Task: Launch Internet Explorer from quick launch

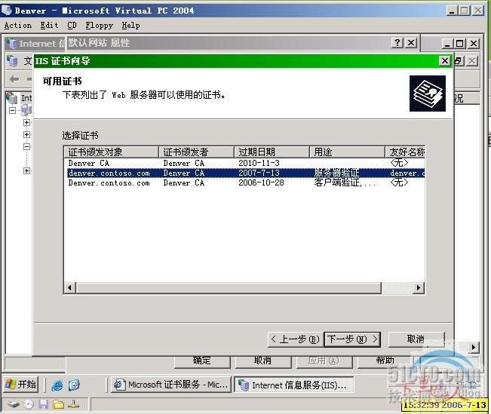Action: 57,385
